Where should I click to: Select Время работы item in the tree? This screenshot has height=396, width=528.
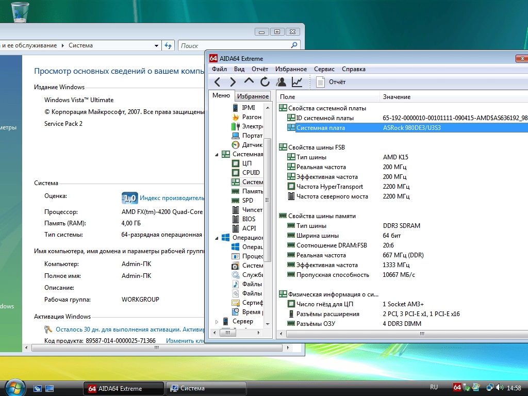(247, 312)
